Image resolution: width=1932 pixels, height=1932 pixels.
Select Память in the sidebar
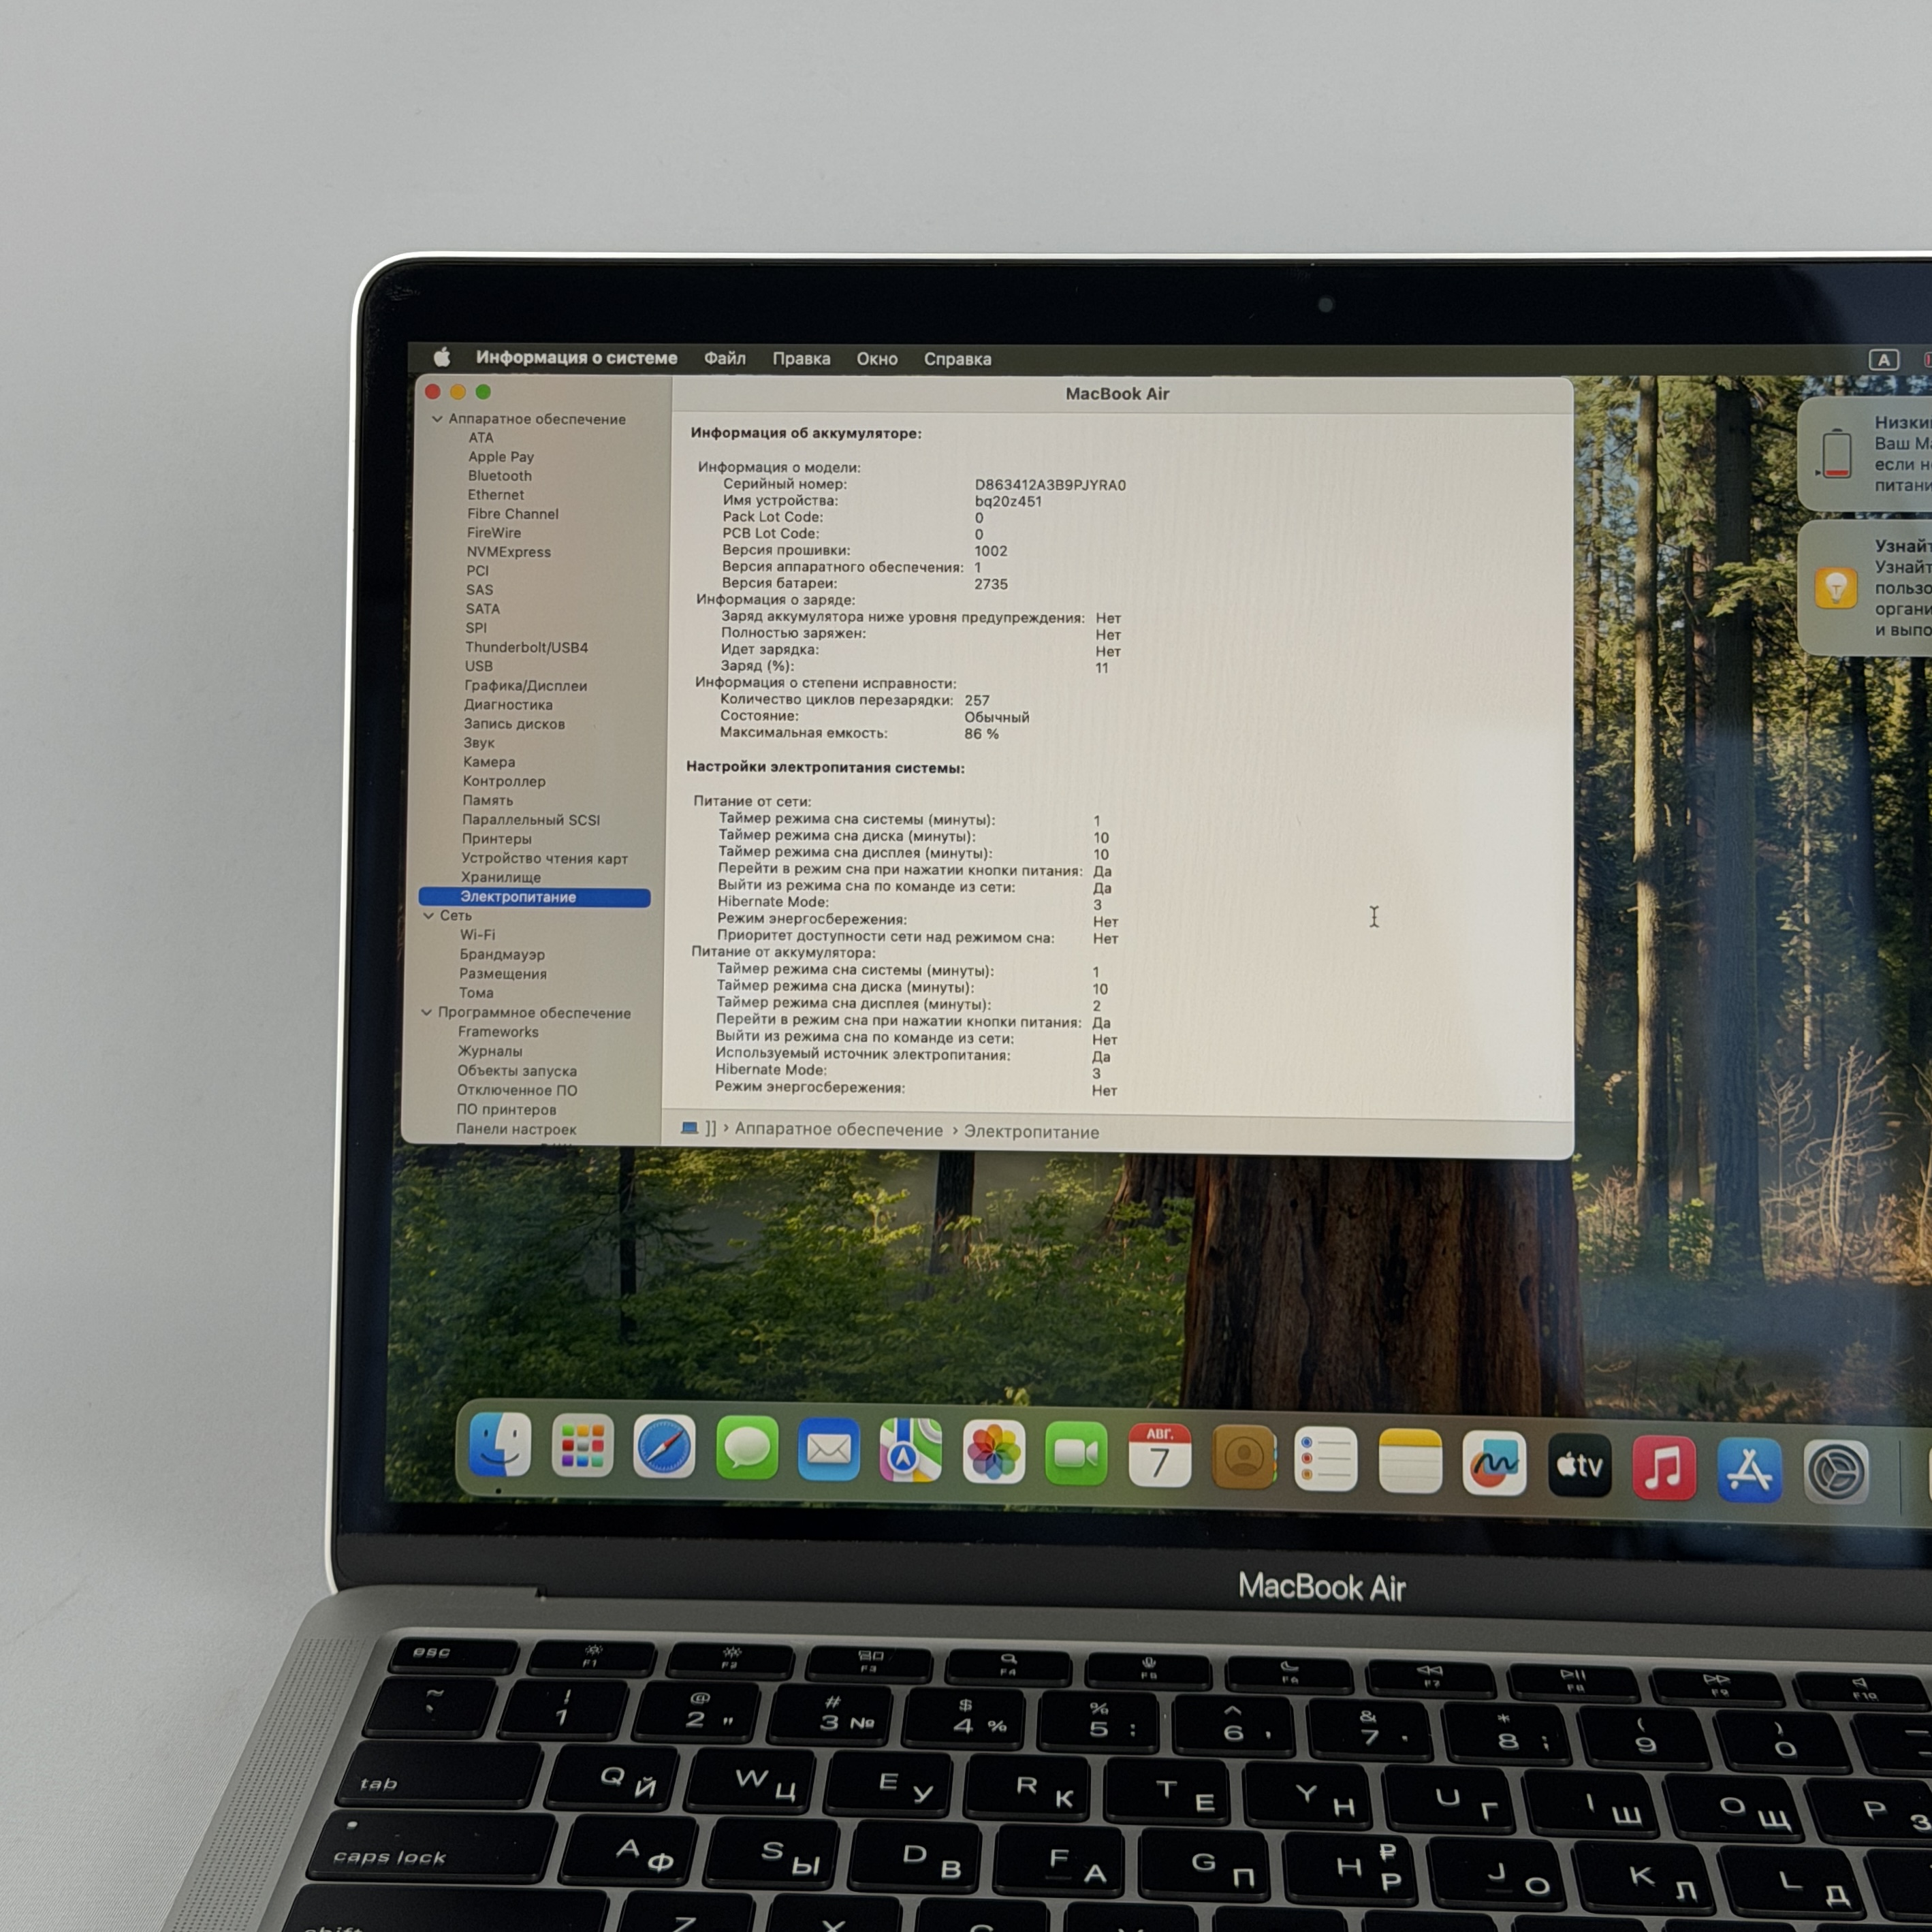click(488, 800)
